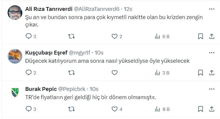Reply to Burak Pepic's tweet
Viewport: 220px width, 119px height.
pos(29,109)
